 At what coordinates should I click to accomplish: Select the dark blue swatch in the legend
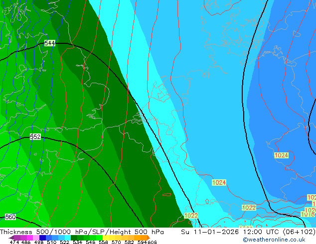[42, 238]
